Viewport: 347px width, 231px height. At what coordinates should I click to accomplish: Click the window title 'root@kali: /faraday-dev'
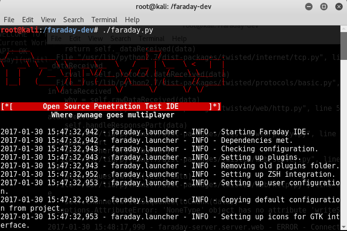[x=173, y=7]
